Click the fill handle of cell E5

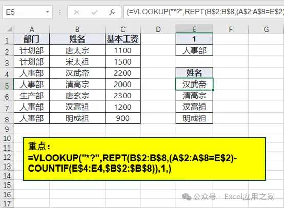pos(213,90)
